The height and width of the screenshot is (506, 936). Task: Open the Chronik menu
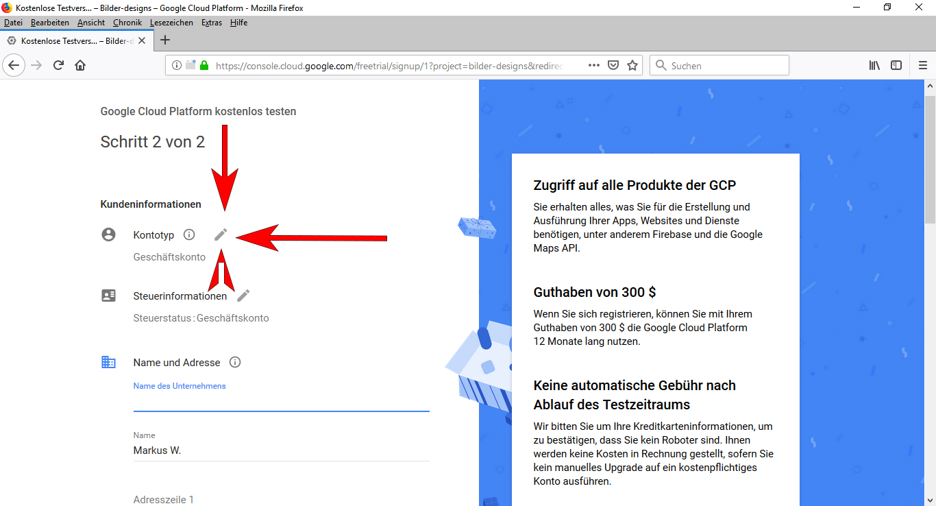[127, 23]
